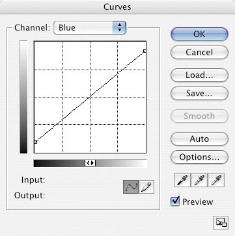
Task: Open the Options... dialog
Action: (x=199, y=157)
